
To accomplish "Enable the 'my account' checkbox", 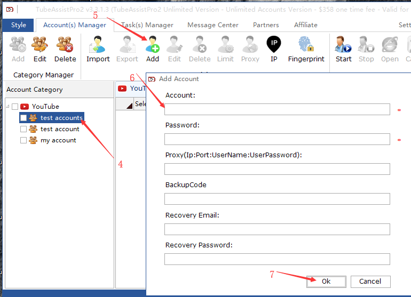I will pos(23,140).
